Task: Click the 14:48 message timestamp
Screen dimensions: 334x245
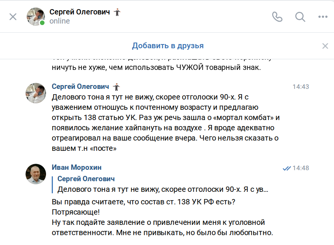Action: pos(301,168)
